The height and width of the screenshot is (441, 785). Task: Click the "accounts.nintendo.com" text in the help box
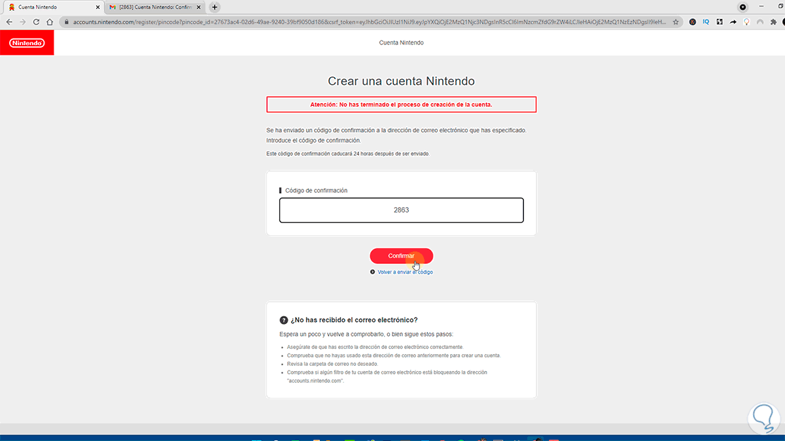click(x=315, y=381)
